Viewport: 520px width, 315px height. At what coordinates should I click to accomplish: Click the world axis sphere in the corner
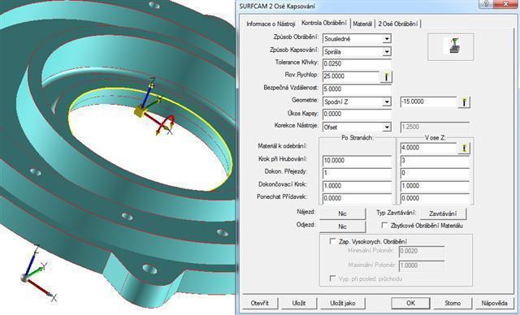tap(24, 278)
